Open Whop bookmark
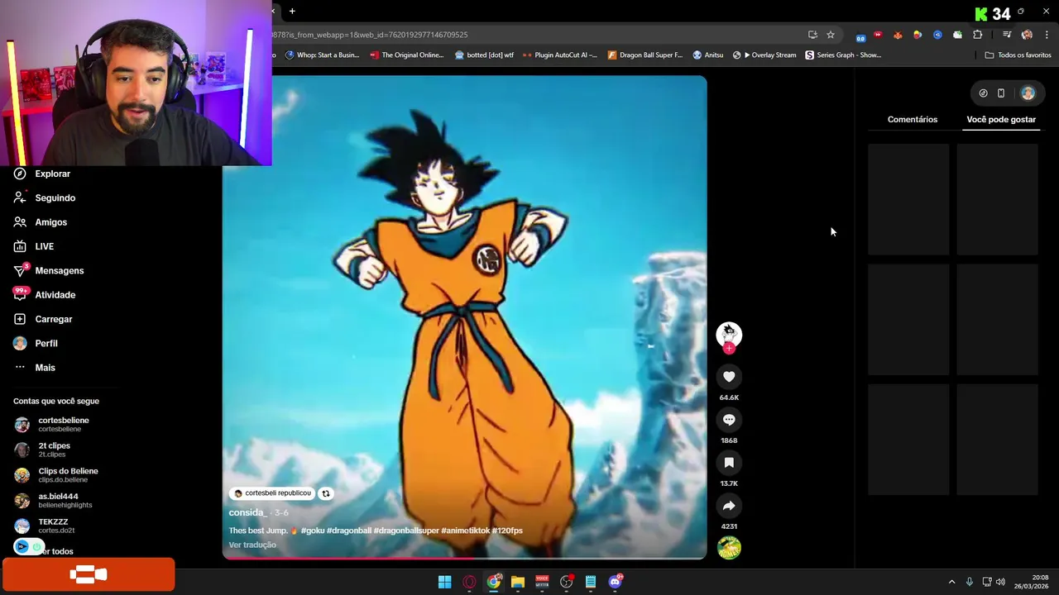1059x595 pixels. pyautogui.click(x=323, y=55)
